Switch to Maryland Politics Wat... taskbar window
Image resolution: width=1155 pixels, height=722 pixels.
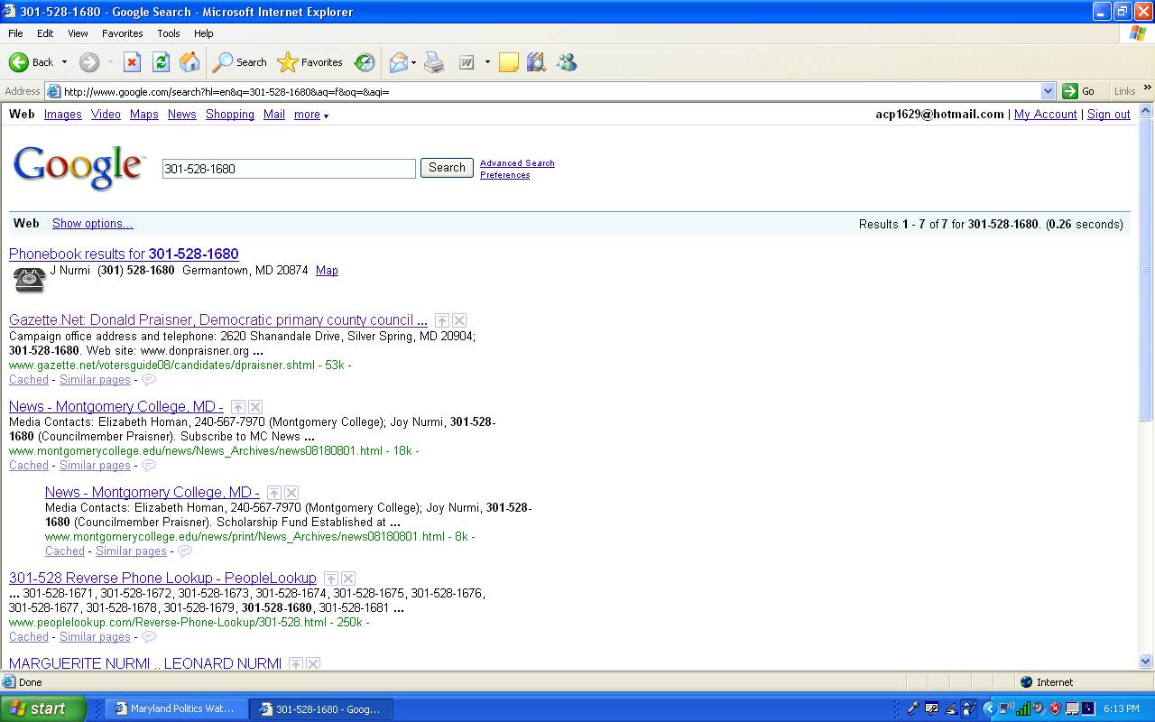click(x=176, y=709)
